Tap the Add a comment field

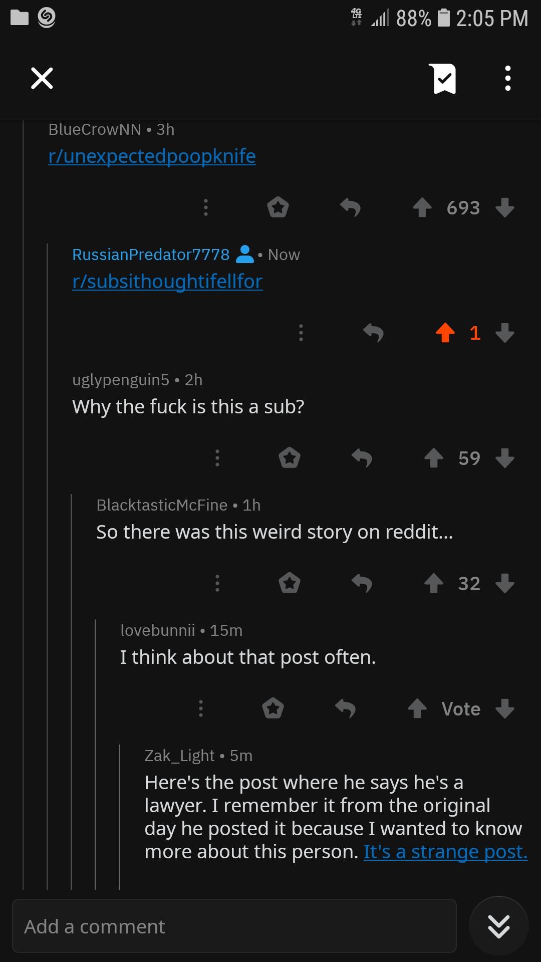pyautogui.click(x=234, y=926)
